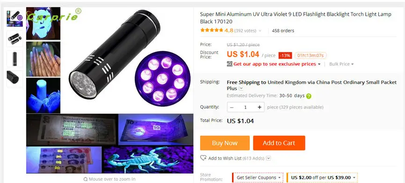This screenshot has width=405, height=183.
Task: Expand the shipping method dropdown arrow
Action: [241, 88]
